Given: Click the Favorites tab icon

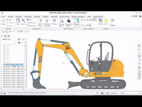Looking at the screenshot, I should click(x=9, y=36).
